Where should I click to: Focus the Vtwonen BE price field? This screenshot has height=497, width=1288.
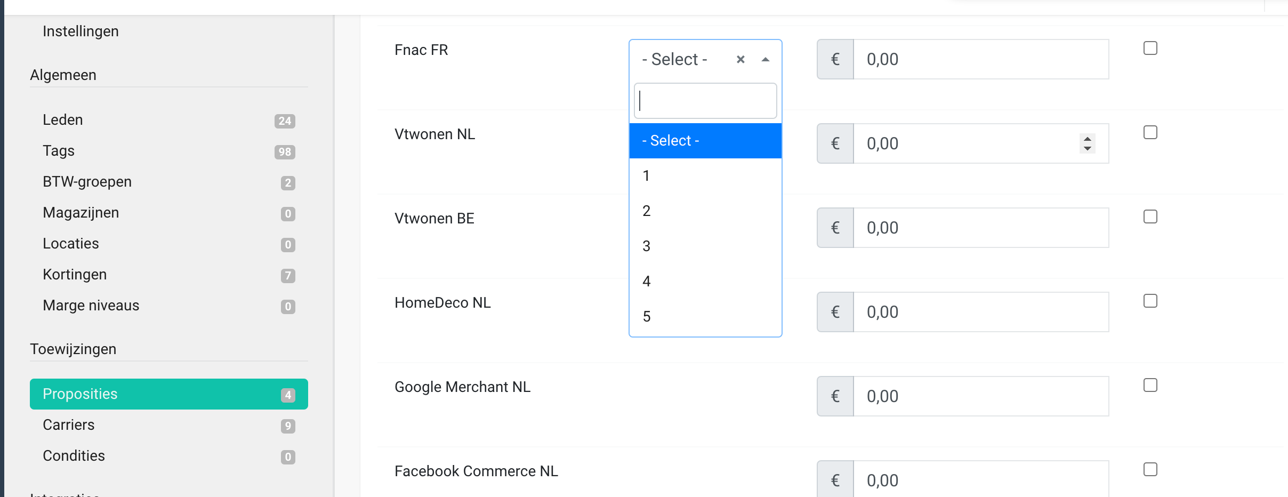coord(980,228)
